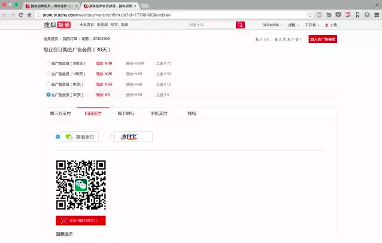The height and width of the screenshot is (243, 382).
Task: Open a new browser tab
Action: click(x=145, y=6)
